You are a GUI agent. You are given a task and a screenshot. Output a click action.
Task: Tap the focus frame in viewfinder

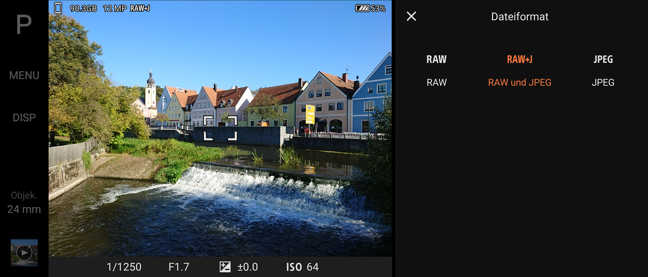point(220,128)
